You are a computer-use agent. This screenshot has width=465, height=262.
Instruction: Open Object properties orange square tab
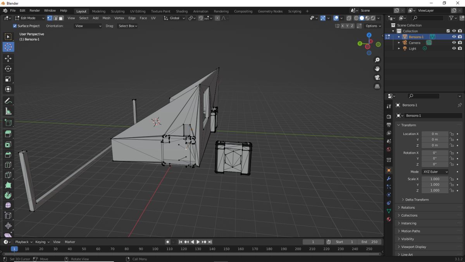pos(389,170)
